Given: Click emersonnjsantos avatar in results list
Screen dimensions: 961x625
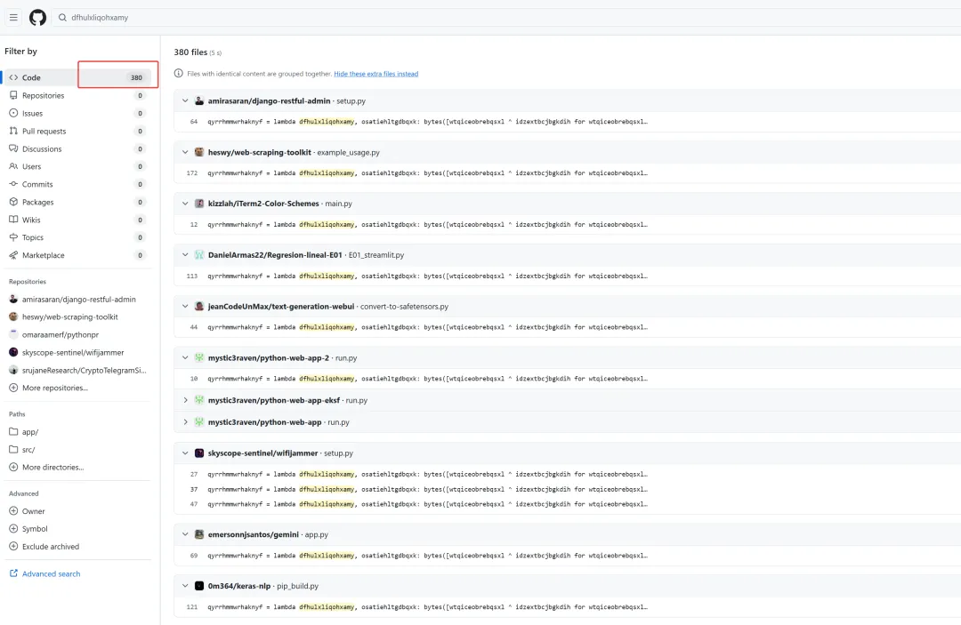Looking at the screenshot, I should click(x=199, y=534).
